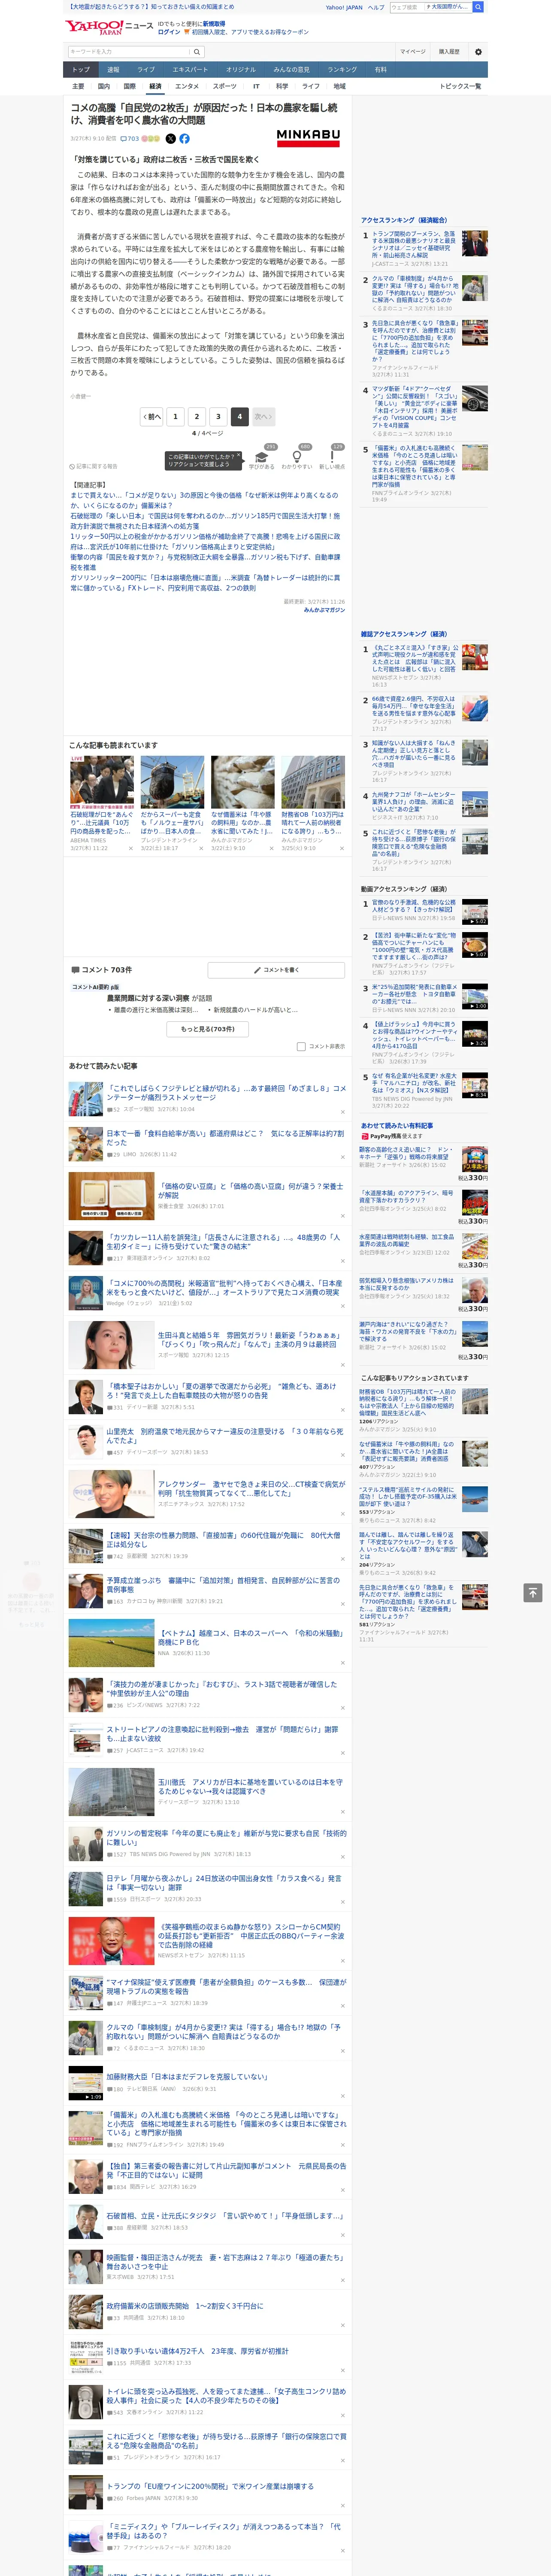This screenshot has height=2576, width=551.
Task: Select the 国際 category tab
Action: (x=129, y=86)
